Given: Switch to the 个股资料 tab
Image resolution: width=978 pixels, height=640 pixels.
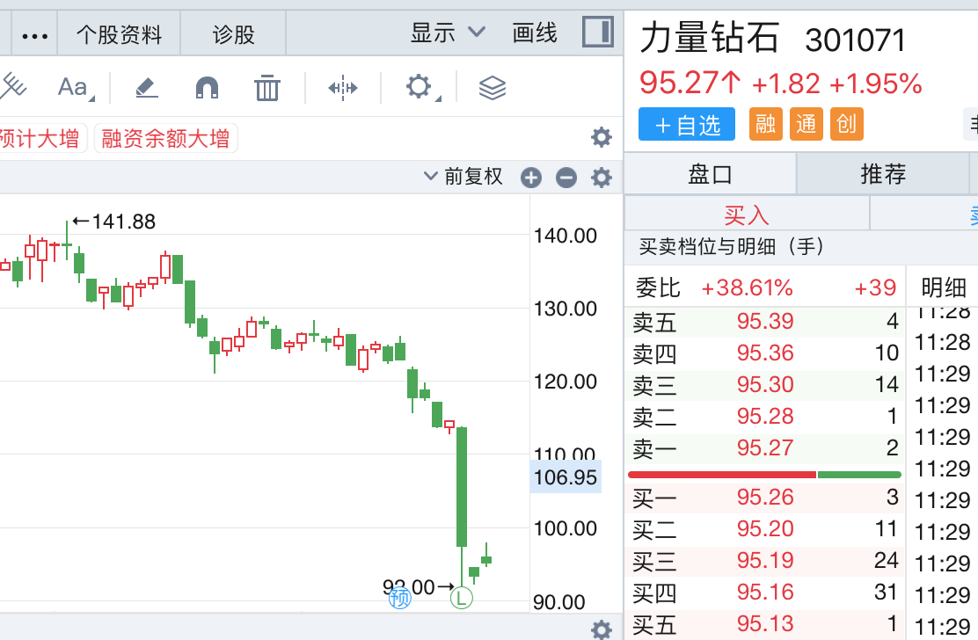Looking at the screenshot, I should [x=120, y=34].
